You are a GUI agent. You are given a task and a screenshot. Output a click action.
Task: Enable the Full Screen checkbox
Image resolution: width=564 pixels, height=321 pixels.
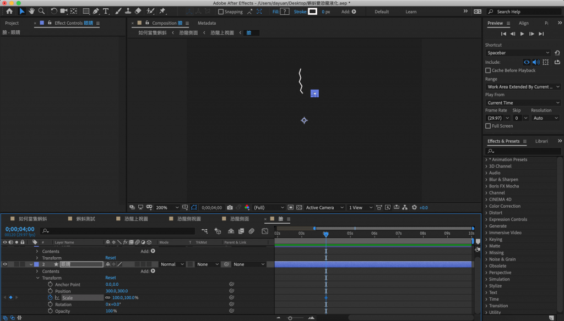pyautogui.click(x=488, y=126)
